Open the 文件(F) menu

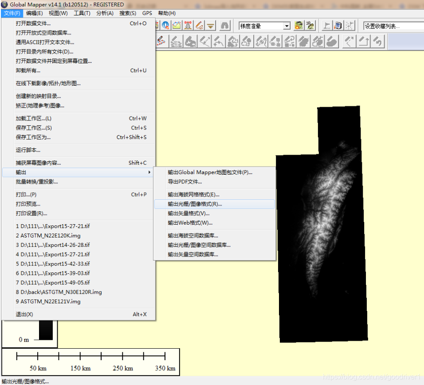tap(12, 13)
